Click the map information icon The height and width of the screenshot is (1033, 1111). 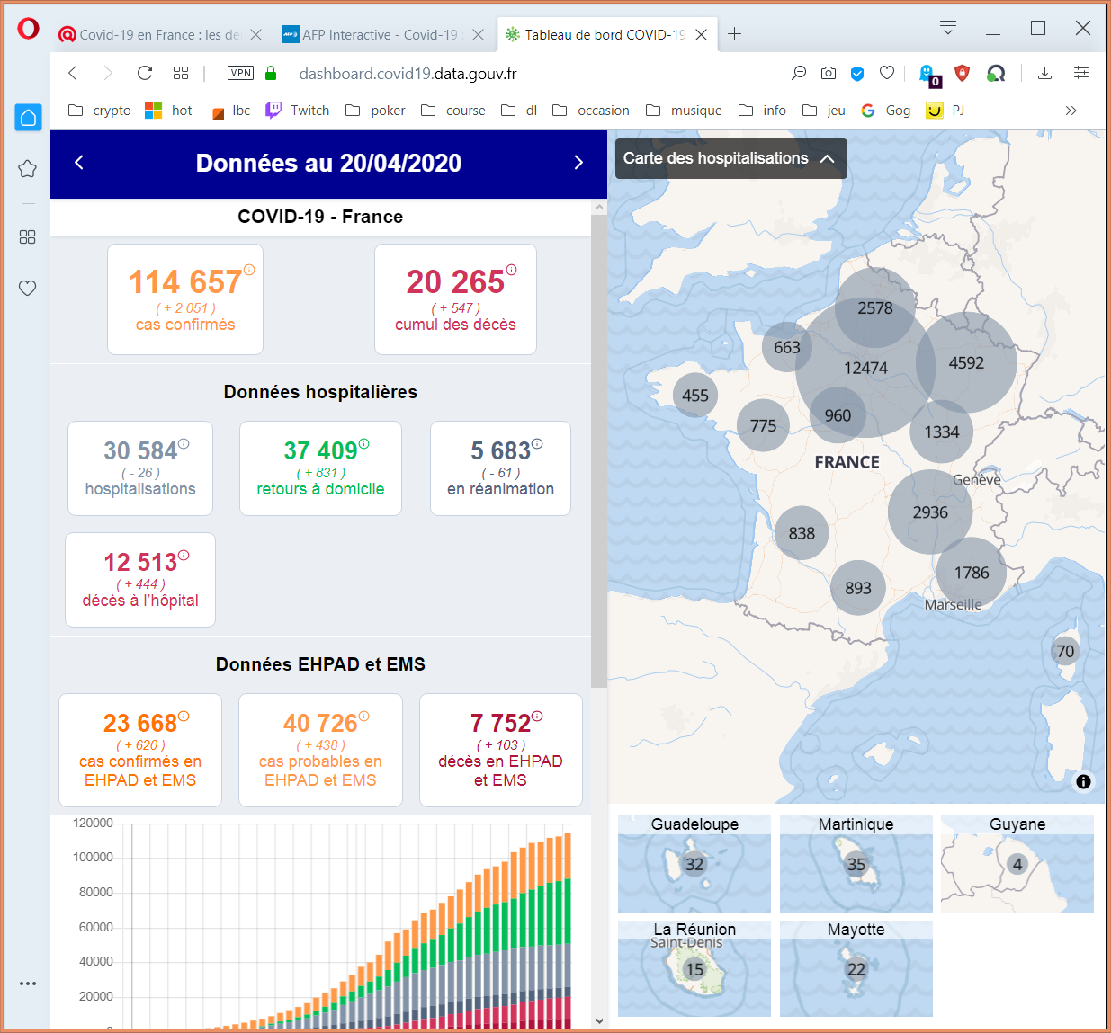click(x=1083, y=781)
